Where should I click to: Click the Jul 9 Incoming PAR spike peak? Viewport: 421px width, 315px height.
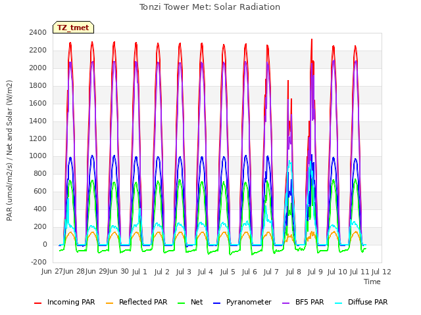pyautogui.click(x=312, y=39)
